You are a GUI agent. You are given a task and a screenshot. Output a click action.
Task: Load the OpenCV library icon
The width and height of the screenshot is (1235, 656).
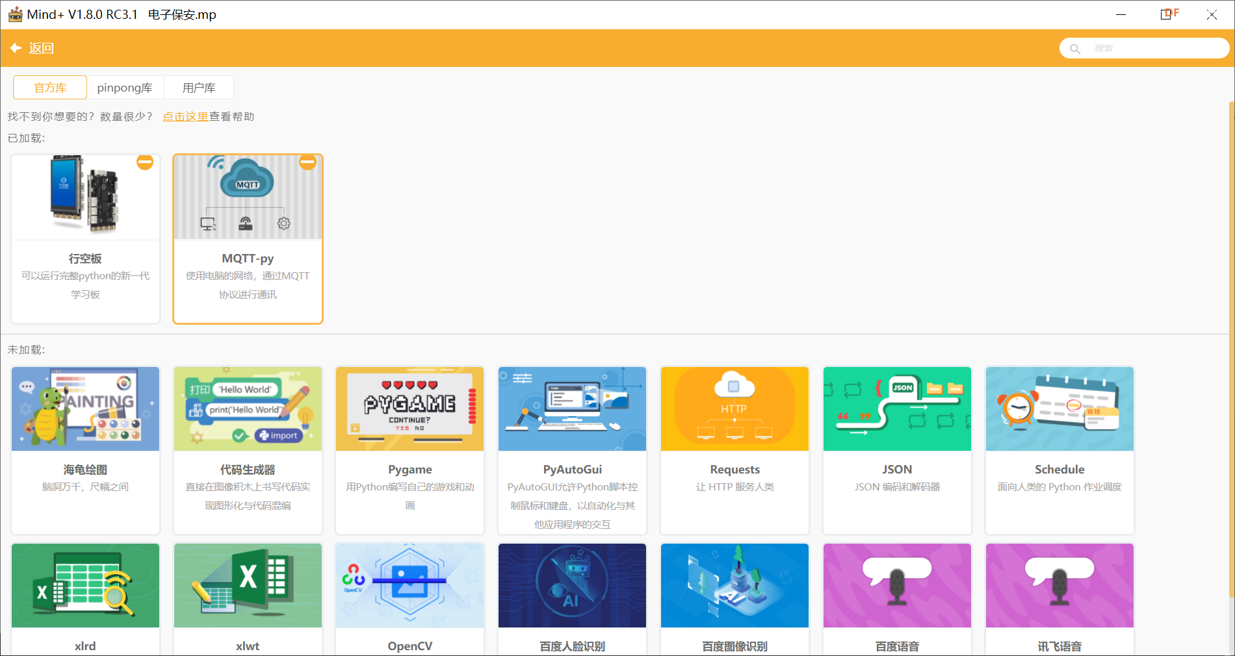click(x=410, y=585)
